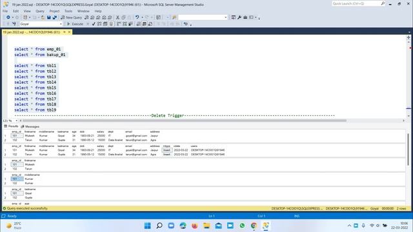Click the Copy icon
413x232 pixels.
[x=123, y=17]
